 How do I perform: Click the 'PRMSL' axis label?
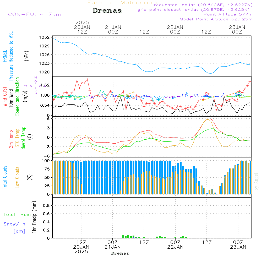[5, 56]
